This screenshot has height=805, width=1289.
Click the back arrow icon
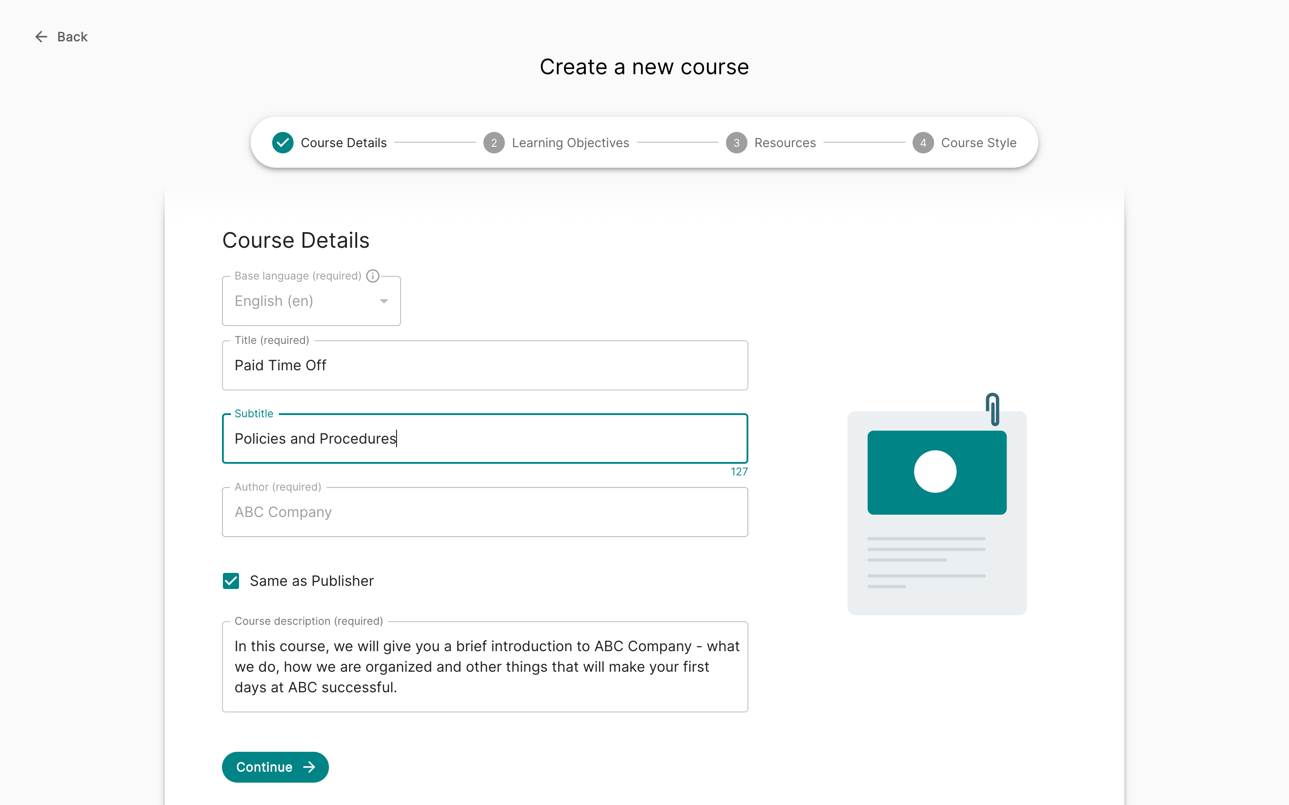coord(41,37)
